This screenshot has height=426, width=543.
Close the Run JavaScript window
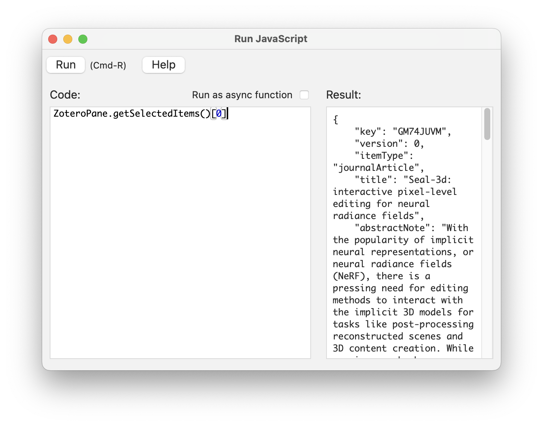[x=53, y=39]
